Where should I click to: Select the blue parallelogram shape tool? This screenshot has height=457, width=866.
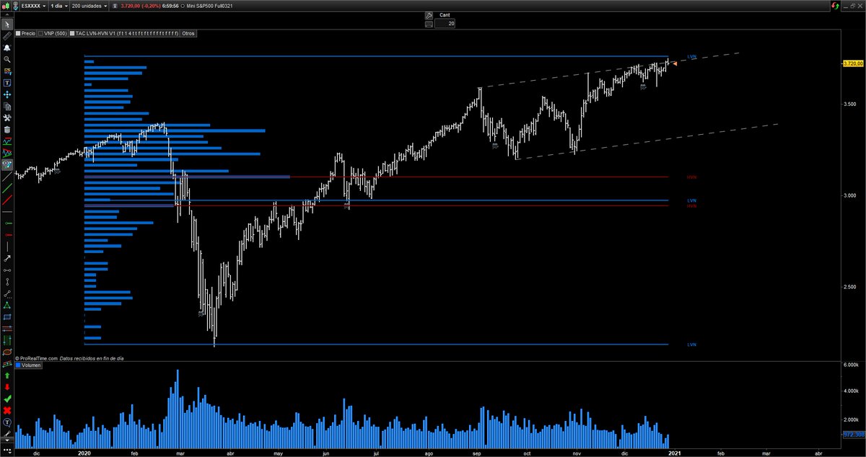pyautogui.click(x=6, y=317)
